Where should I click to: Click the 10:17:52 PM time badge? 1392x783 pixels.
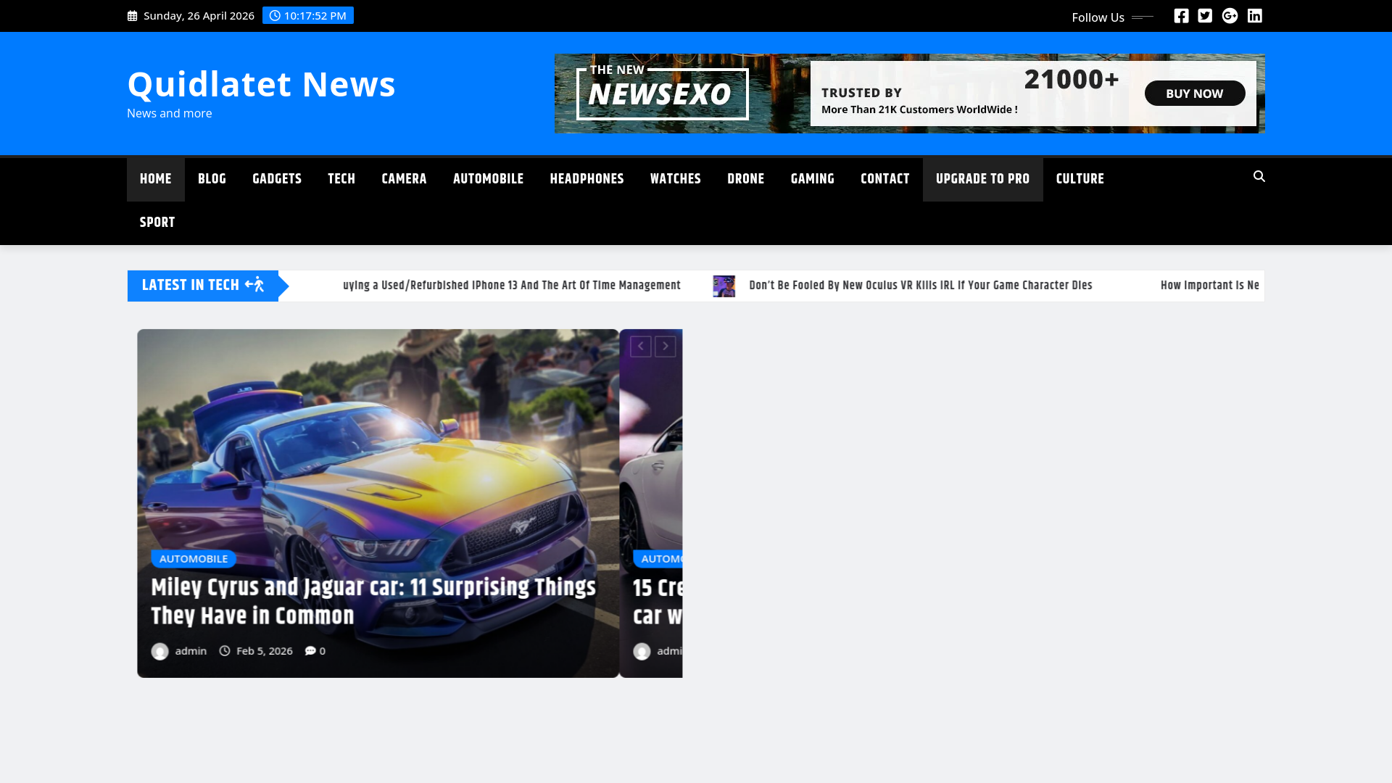coord(308,16)
